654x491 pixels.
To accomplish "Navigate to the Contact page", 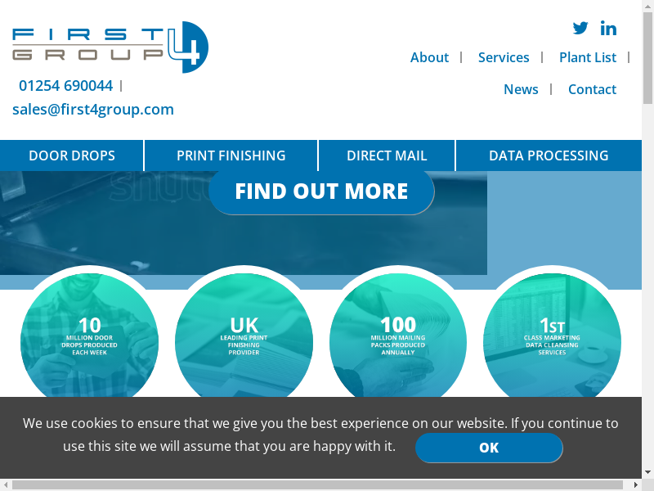I will coord(592,89).
